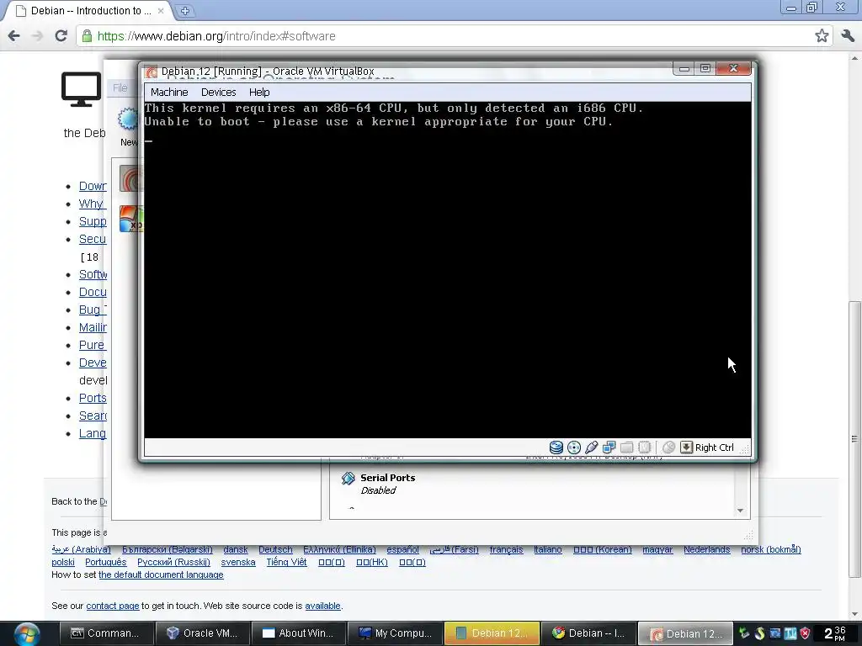Switch page language to Italiano
This screenshot has width=862, height=646.
[x=548, y=549]
